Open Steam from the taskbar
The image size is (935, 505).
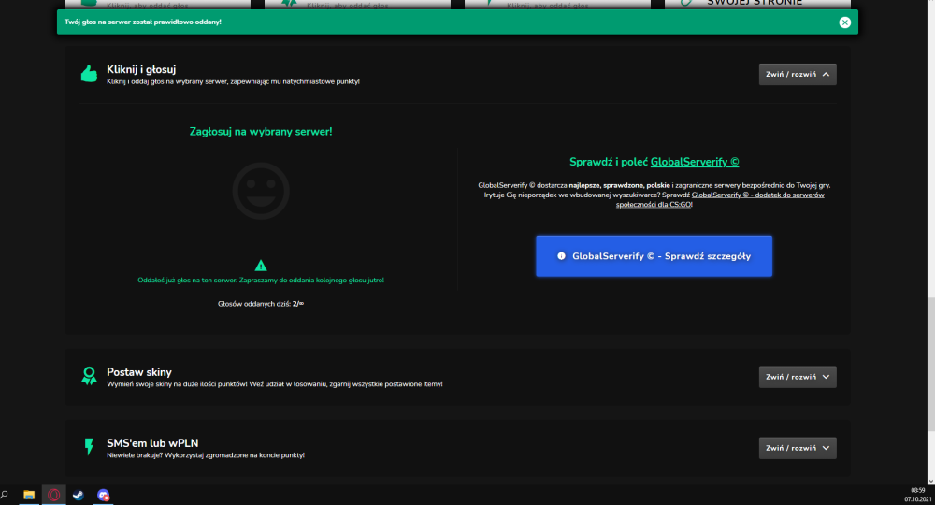(79, 495)
